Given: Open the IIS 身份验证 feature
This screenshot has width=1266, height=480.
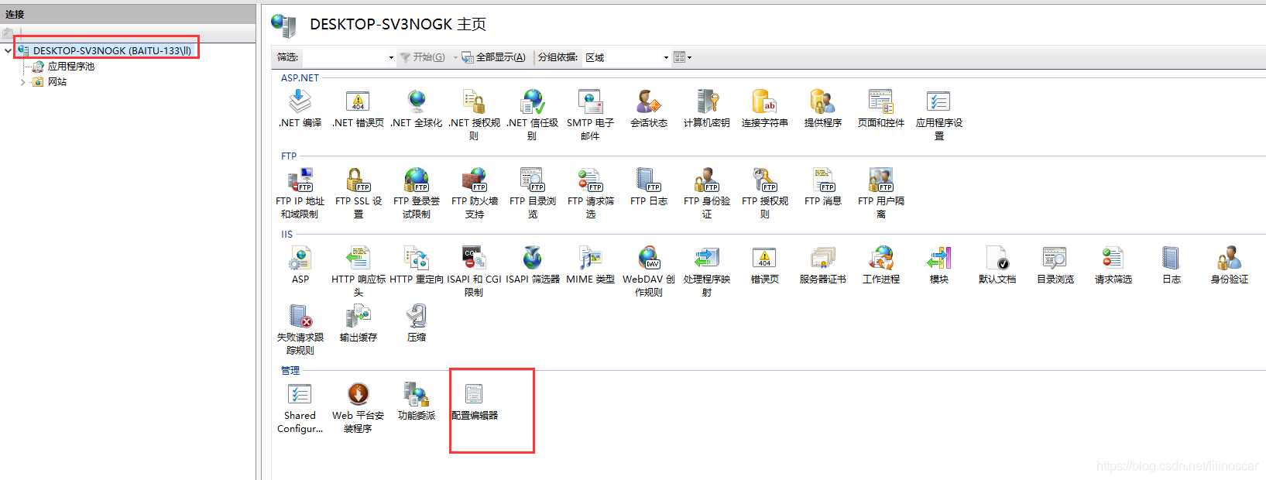Looking at the screenshot, I should click(x=1230, y=265).
